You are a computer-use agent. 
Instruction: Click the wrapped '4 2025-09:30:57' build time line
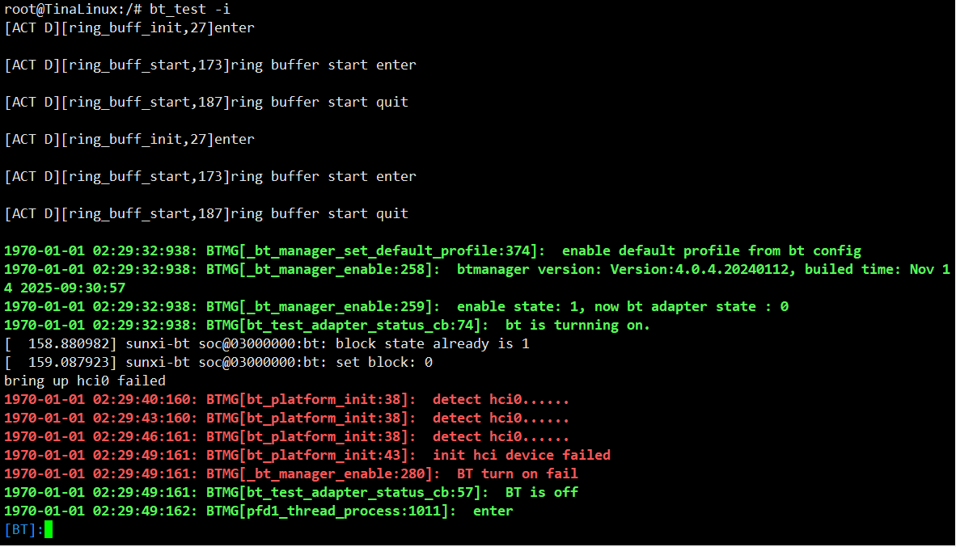coord(65,288)
